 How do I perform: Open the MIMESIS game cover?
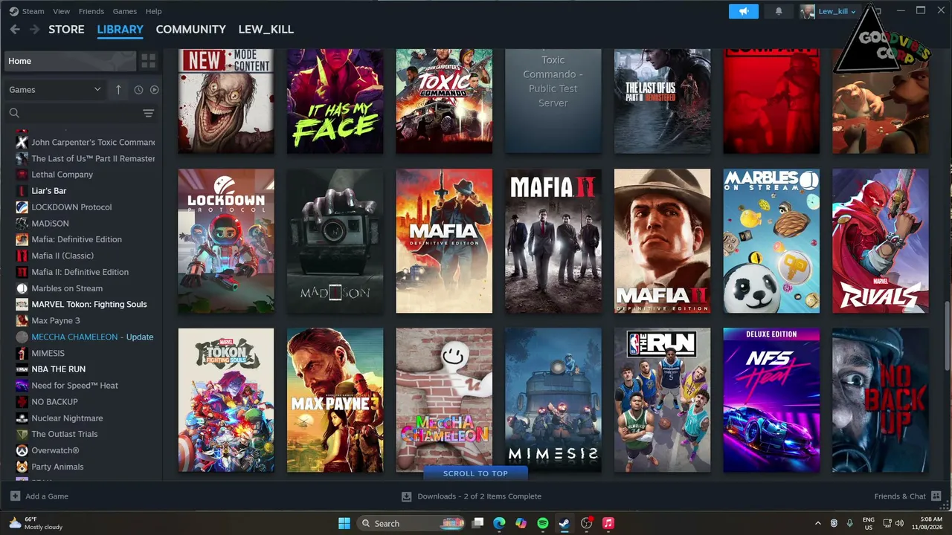point(553,401)
